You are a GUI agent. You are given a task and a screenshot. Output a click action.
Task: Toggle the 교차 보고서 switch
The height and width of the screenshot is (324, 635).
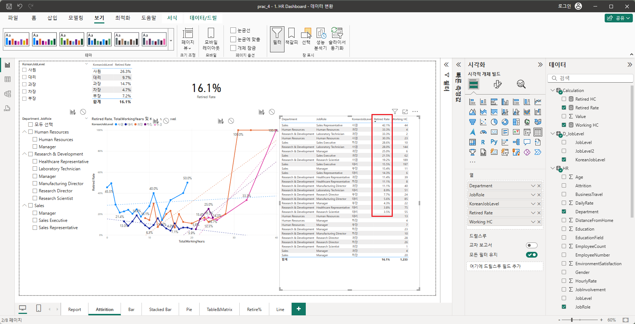click(x=532, y=245)
